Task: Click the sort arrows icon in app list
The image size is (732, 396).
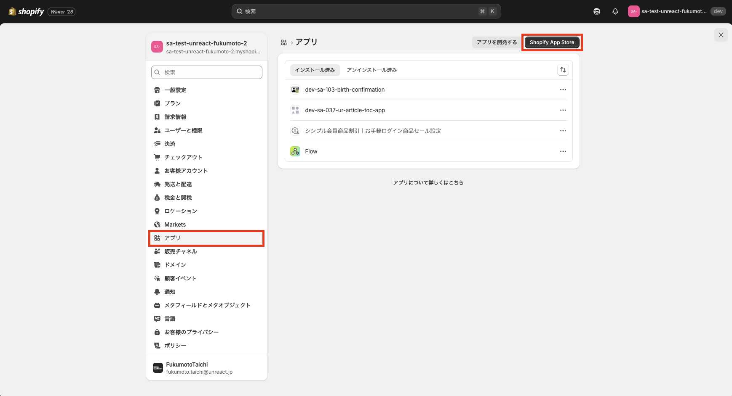Action: (x=563, y=70)
